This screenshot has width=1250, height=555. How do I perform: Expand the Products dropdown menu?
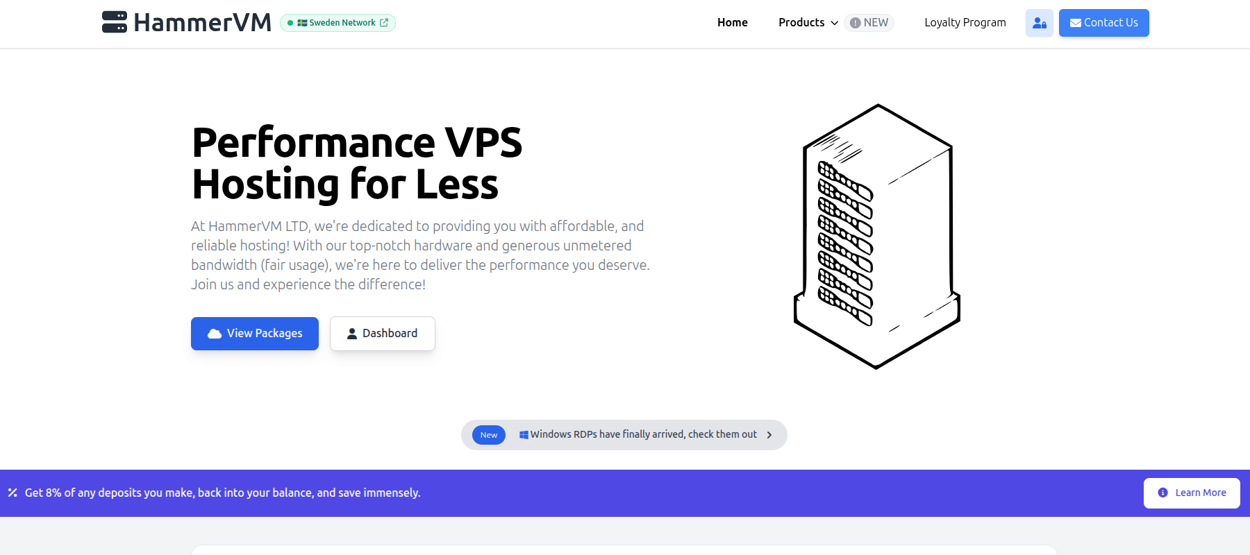point(808,23)
